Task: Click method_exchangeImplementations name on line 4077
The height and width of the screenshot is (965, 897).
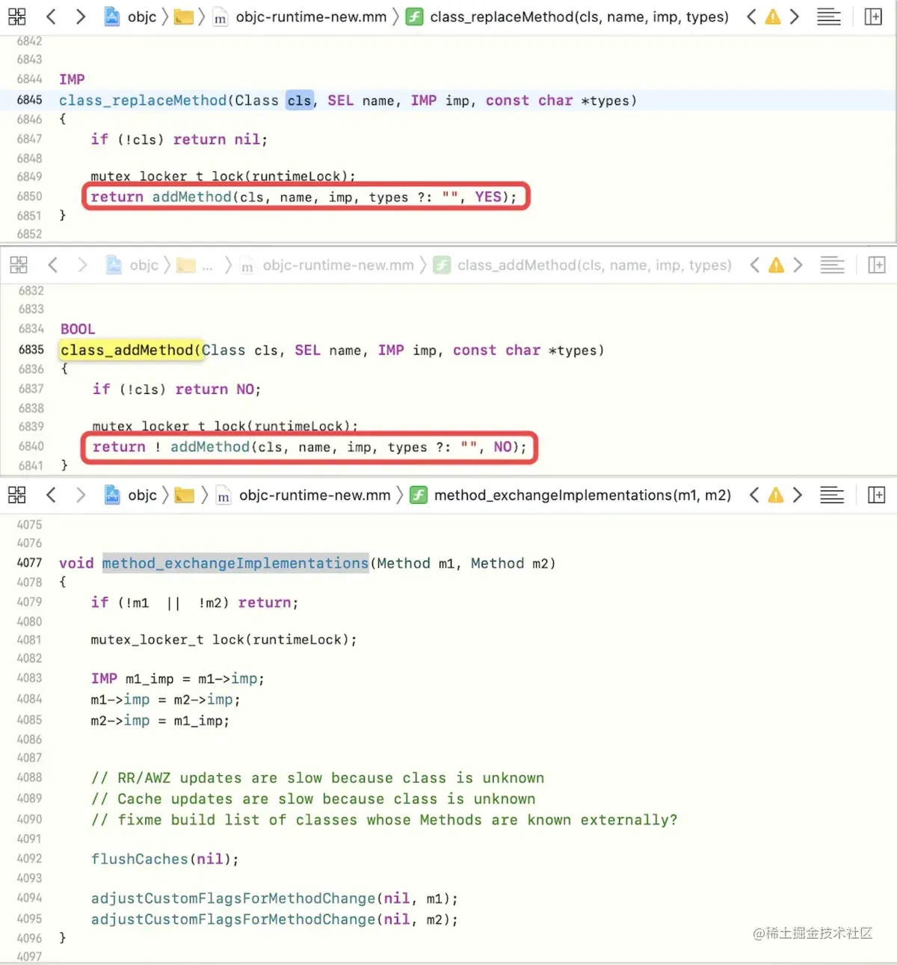Action: coord(235,563)
